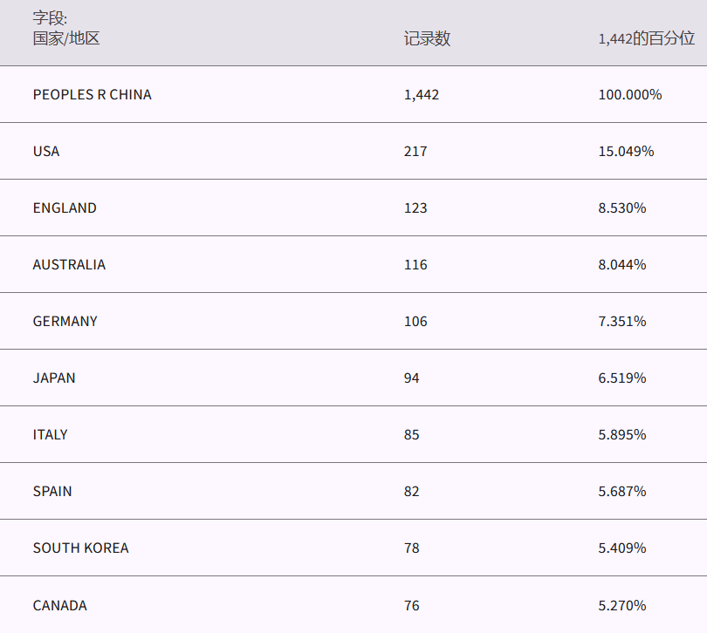Select the JAPAN country entry
The width and height of the screenshot is (707, 633).
tap(54, 378)
